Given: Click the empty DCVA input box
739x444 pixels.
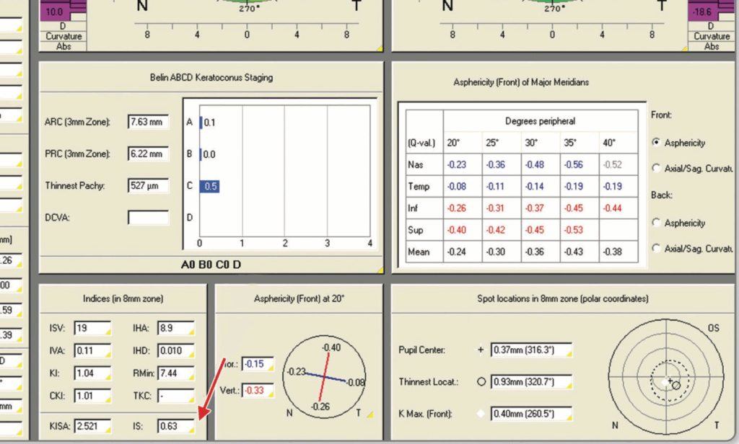Looking at the screenshot, I should coord(148,217).
